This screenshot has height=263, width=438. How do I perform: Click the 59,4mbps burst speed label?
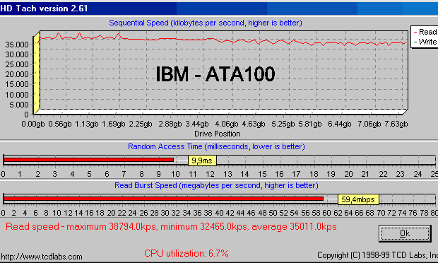tap(358, 199)
